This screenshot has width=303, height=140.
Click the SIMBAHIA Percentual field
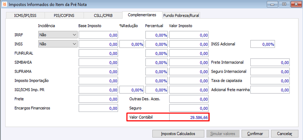pyautogui.click(x=156, y=62)
